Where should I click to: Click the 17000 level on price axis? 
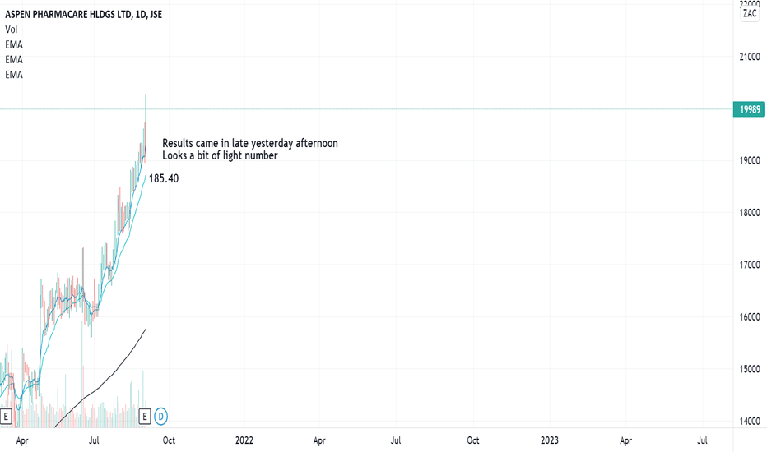pos(750,265)
